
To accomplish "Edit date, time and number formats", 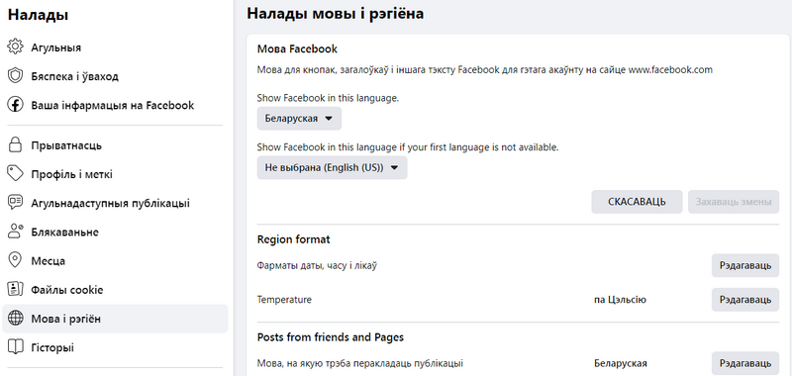I will (x=745, y=265).
